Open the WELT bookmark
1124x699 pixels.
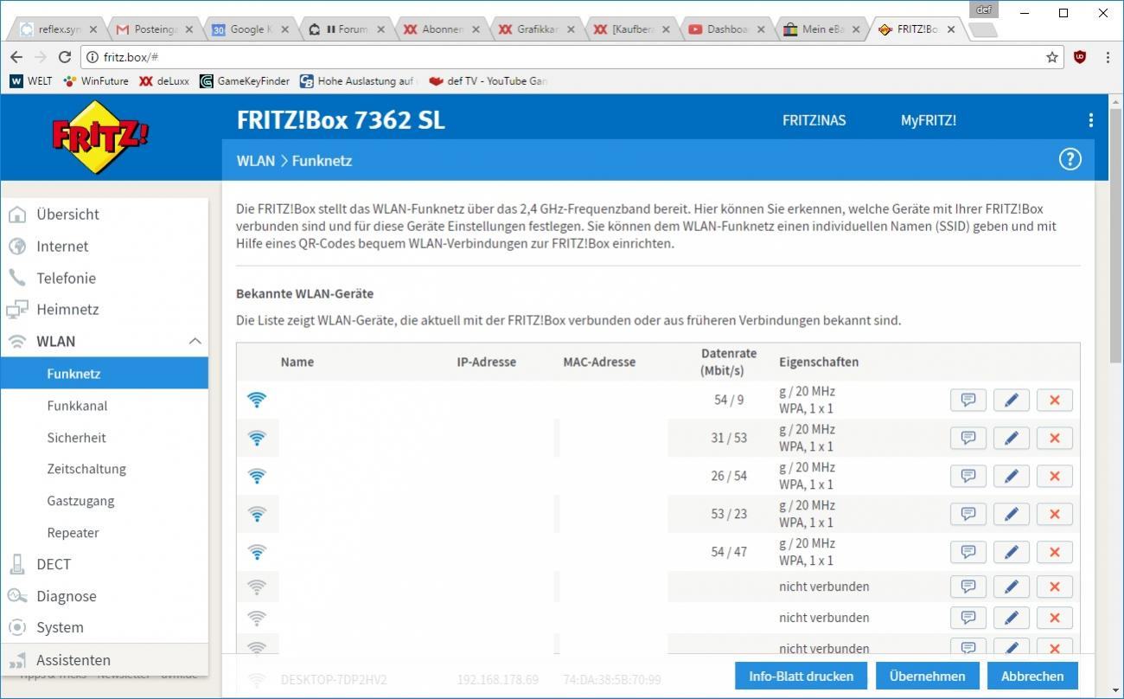click(x=31, y=80)
